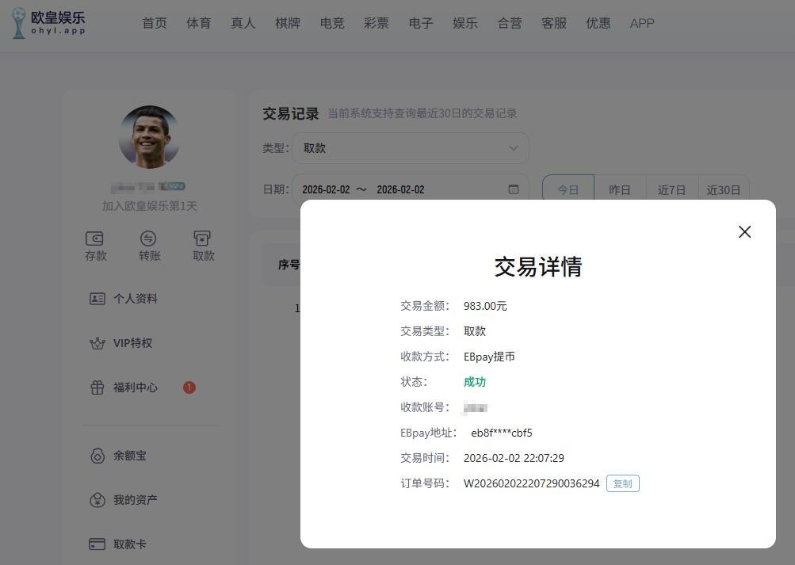Click the 存款 wallet icon
This screenshot has width=795, height=565.
click(95, 239)
